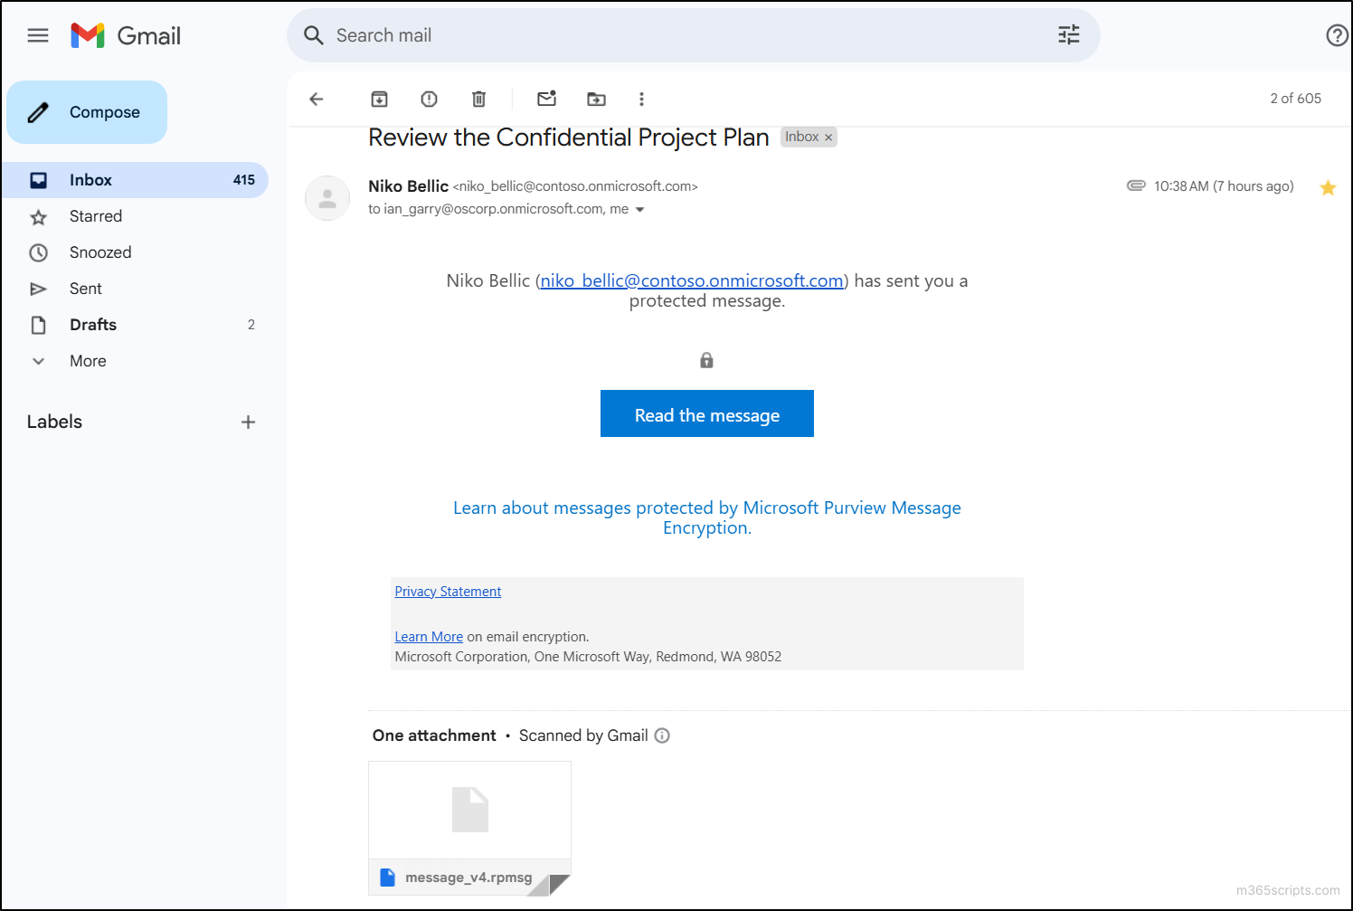Open more message actions (three dots)

[641, 99]
